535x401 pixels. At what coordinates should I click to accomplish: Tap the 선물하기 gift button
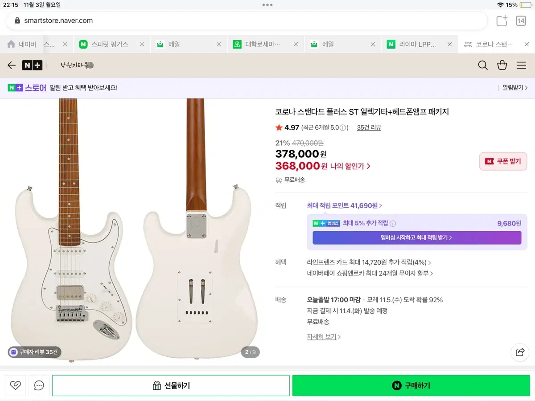(x=171, y=385)
